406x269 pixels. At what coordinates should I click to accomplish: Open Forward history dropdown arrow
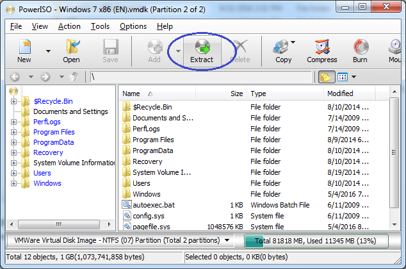[61, 77]
